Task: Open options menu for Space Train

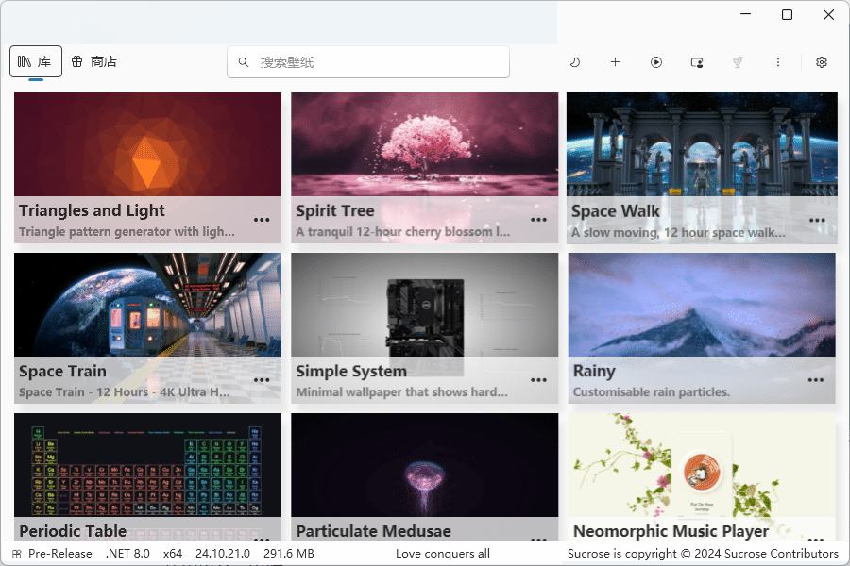Action: pos(262,380)
